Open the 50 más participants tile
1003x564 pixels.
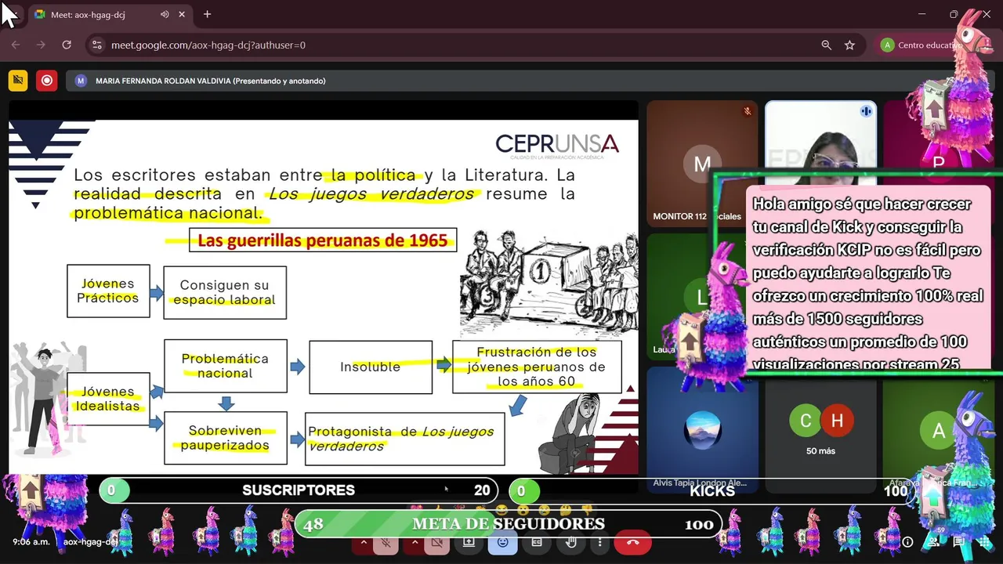click(820, 430)
